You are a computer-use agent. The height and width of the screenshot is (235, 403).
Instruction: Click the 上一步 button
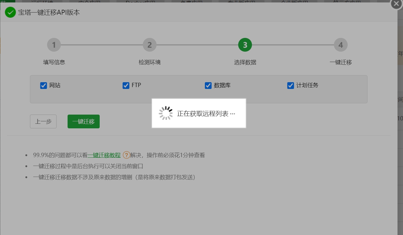pyautogui.click(x=43, y=121)
